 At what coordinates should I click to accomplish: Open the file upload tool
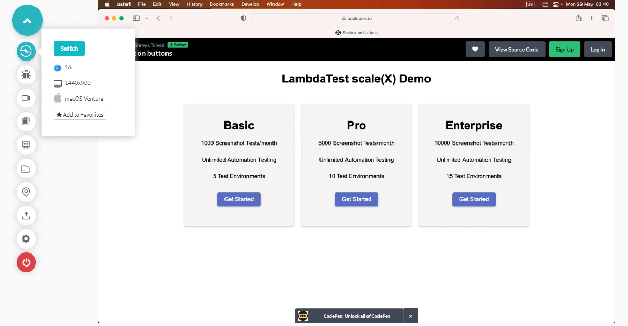26,215
